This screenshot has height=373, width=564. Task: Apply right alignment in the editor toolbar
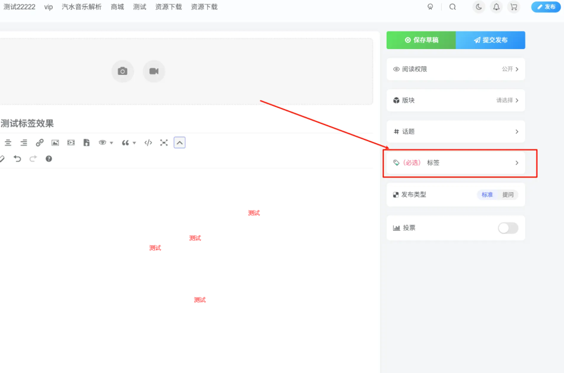(24, 143)
